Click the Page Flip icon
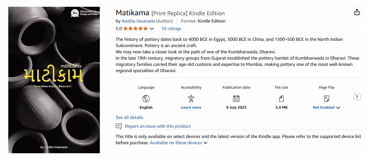This screenshot has width=367, height=159. (x=327, y=99)
